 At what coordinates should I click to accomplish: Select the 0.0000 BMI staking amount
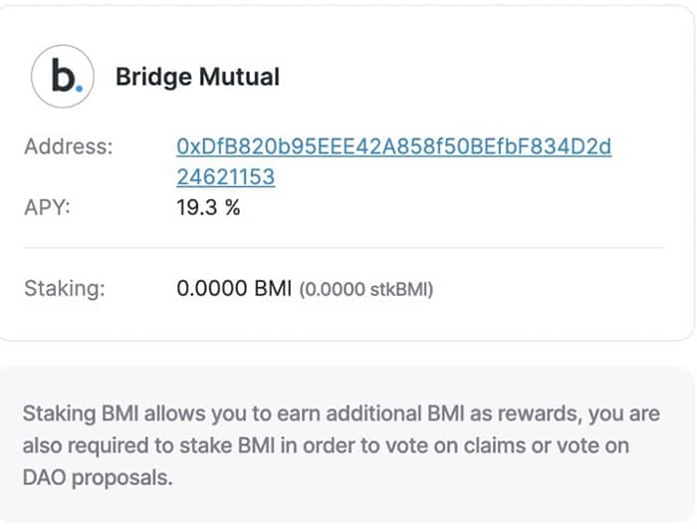point(233,289)
